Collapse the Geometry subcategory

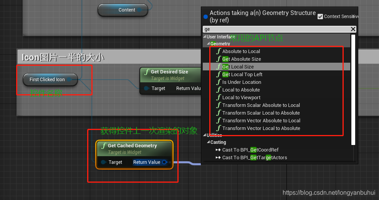209,43
